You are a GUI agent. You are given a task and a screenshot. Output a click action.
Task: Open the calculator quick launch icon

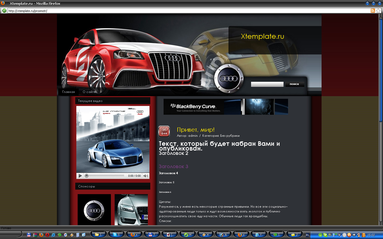coord(78,235)
